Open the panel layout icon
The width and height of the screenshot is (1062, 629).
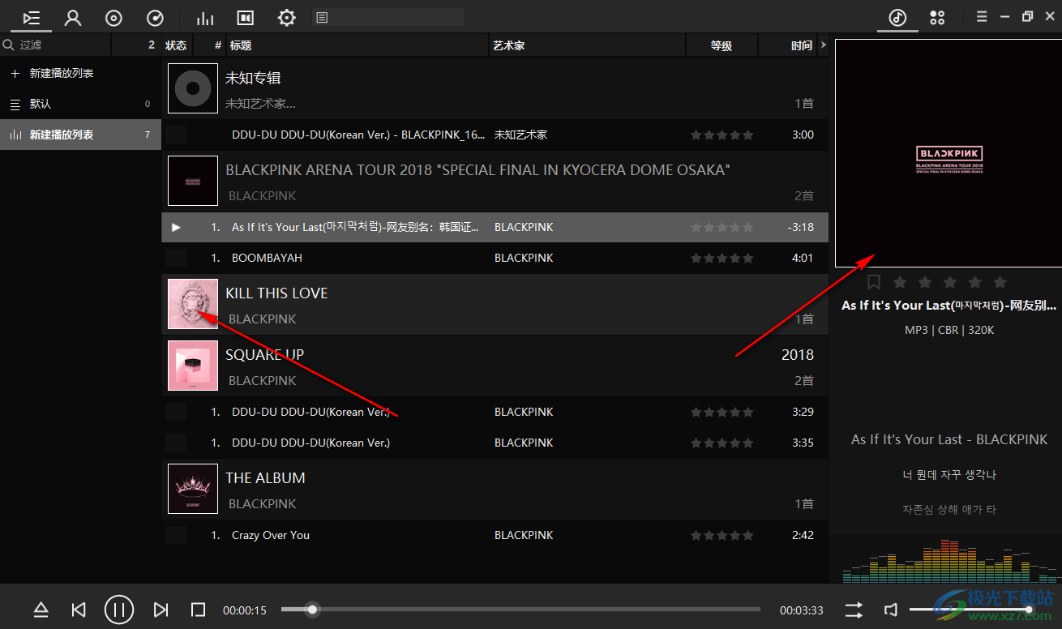tap(246, 17)
